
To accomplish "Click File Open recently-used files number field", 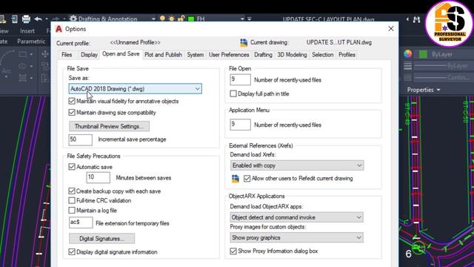I will 240,80.
